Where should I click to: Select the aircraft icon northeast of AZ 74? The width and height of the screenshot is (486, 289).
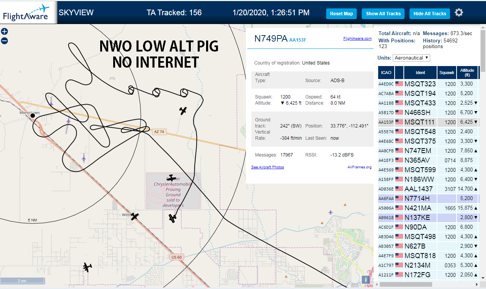click(x=183, y=111)
